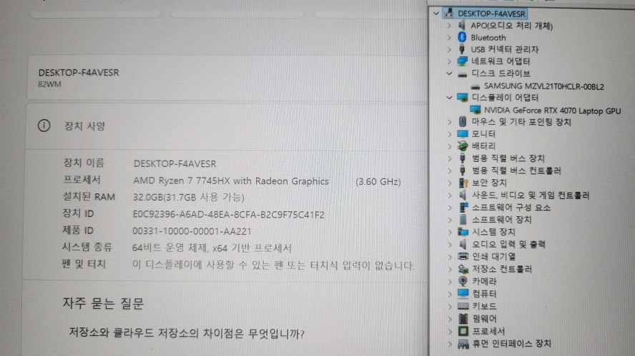The width and height of the screenshot is (635, 356).
Task: Select the 펌웨어 tree row
Action: click(484, 318)
